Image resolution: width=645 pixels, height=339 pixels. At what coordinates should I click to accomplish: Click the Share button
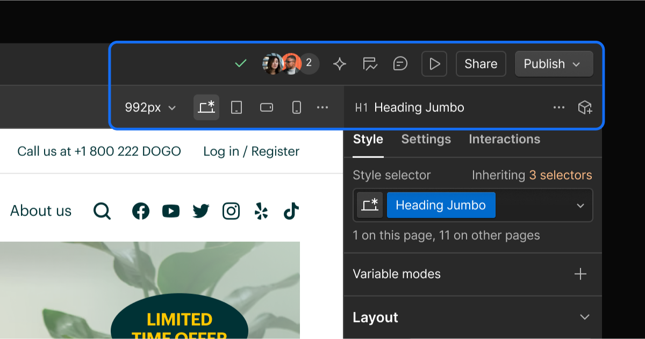(x=480, y=63)
